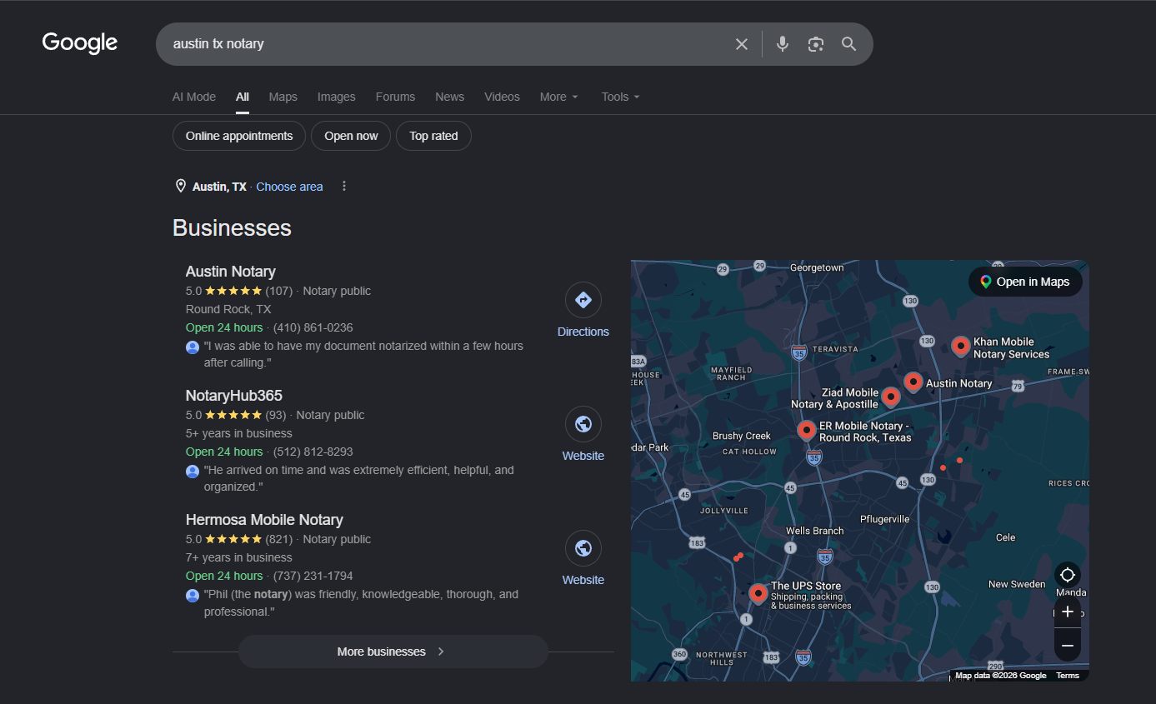Viewport: 1156px width, 704px height.
Task: Switch to the News tab
Action: click(x=449, y=97)
